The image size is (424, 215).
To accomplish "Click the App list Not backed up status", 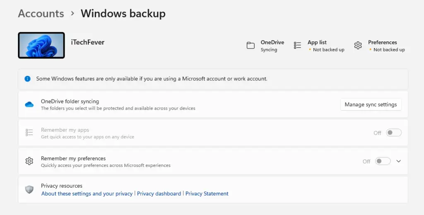I will [x=328, y=50].
